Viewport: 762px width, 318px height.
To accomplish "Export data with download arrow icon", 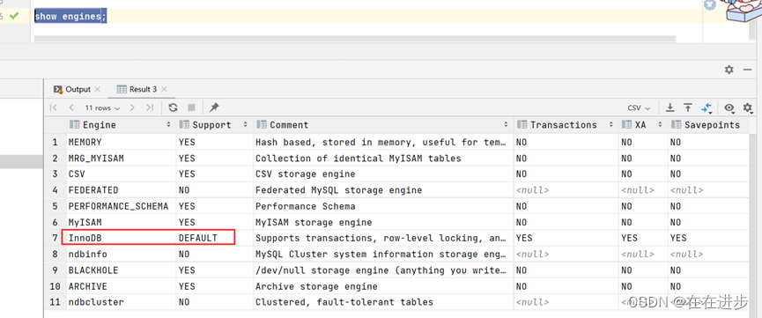I will point(670,108).
